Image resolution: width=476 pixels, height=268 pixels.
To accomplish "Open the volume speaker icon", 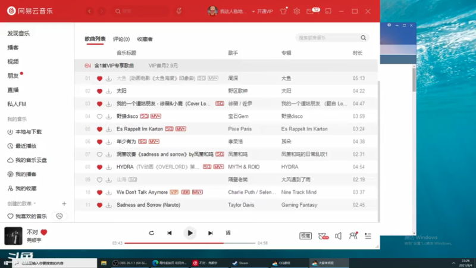I will tap(338, 236).
